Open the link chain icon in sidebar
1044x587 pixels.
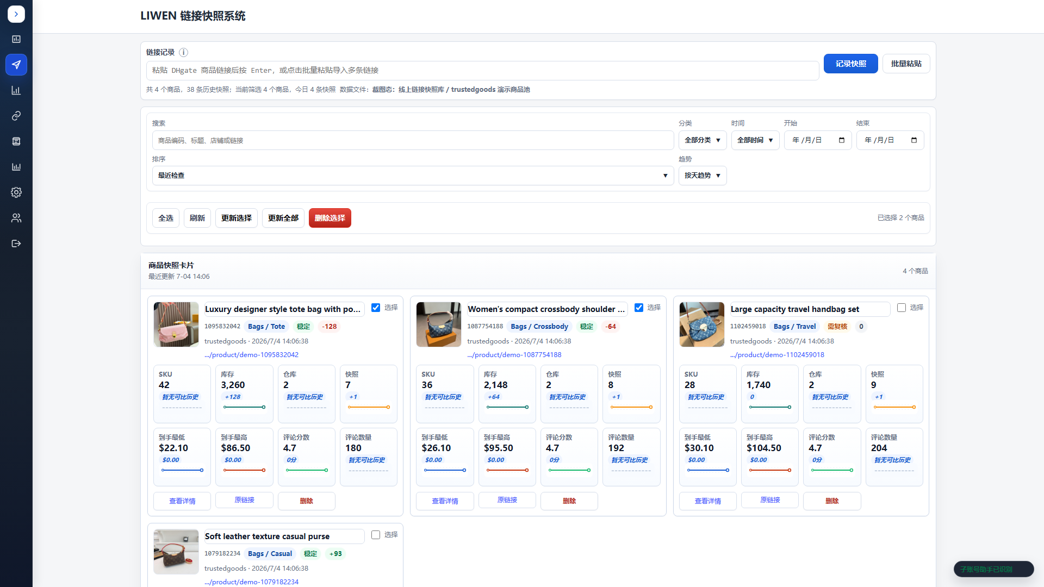click(x=16, y=116)
